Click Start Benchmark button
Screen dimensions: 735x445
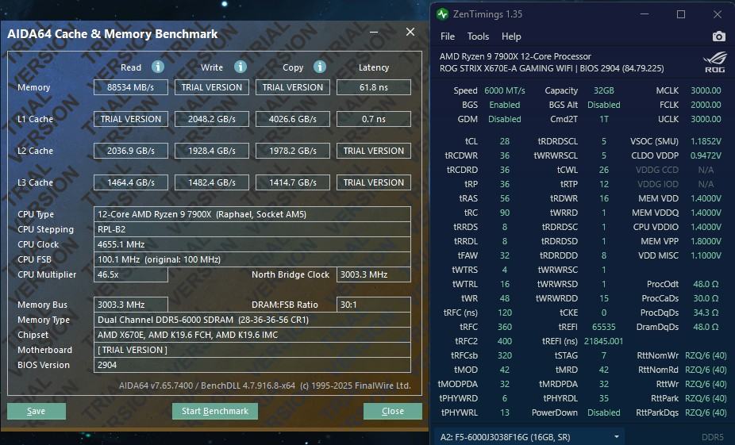tap(214, 411)
